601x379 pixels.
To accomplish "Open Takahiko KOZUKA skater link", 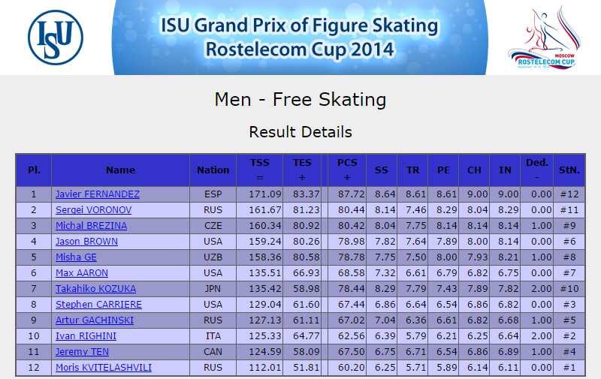I will point(96,288).
